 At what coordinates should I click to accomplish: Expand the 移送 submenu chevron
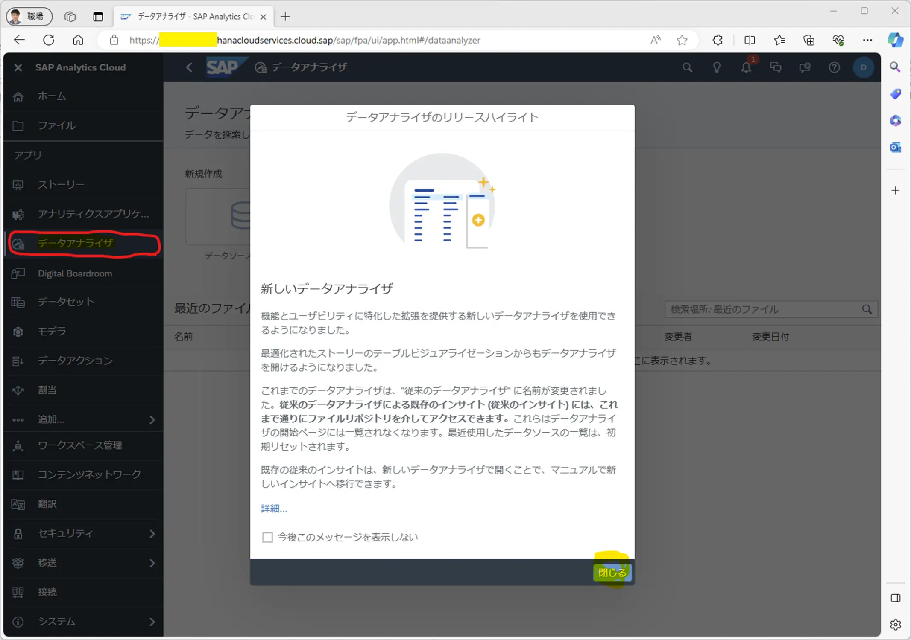[x=152, y=563]
